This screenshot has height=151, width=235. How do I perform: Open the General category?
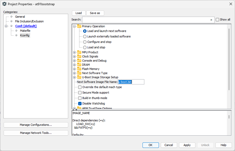tap(20, 17)
